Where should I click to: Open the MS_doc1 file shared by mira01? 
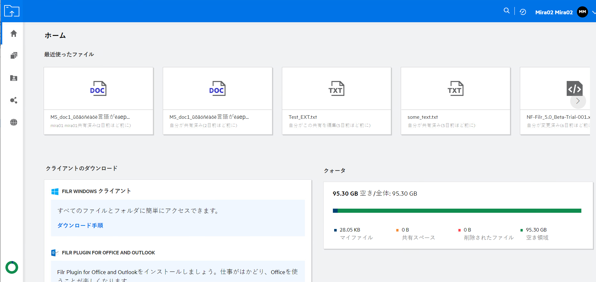click(x=98, y=101)
